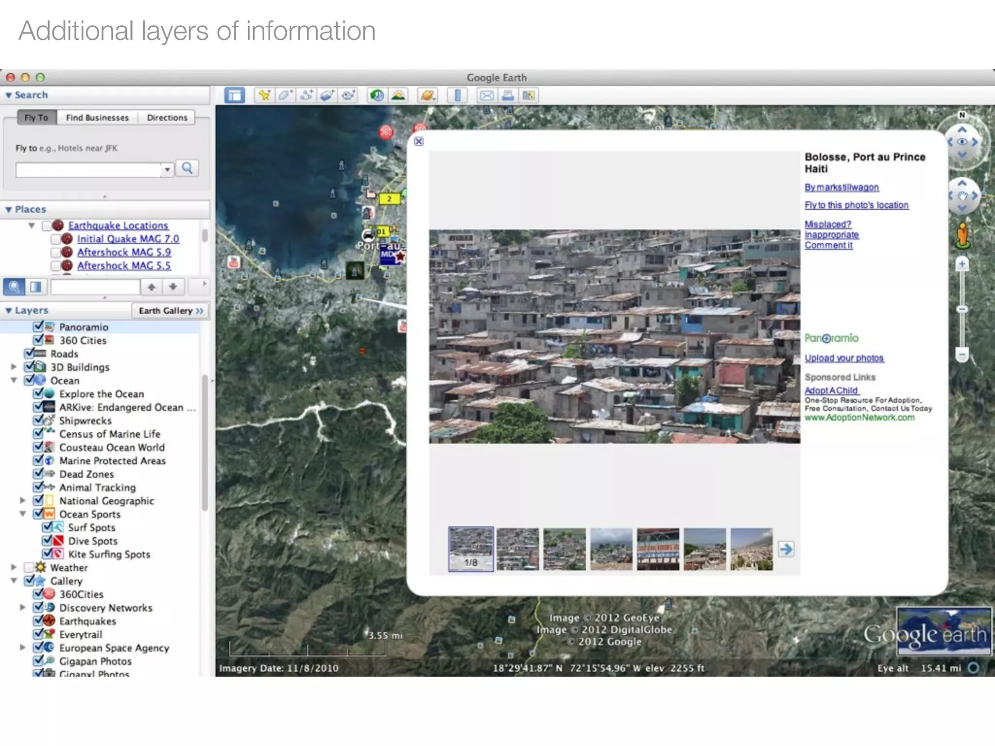Click the Places search magnifier icon
The image size is (995, 746).
tap(14, 287)
